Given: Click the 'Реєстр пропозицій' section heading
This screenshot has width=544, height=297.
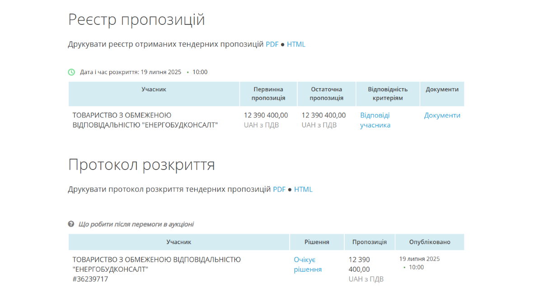Looking at the screenshot, I should pyautogui.click(x=136, y=19).
